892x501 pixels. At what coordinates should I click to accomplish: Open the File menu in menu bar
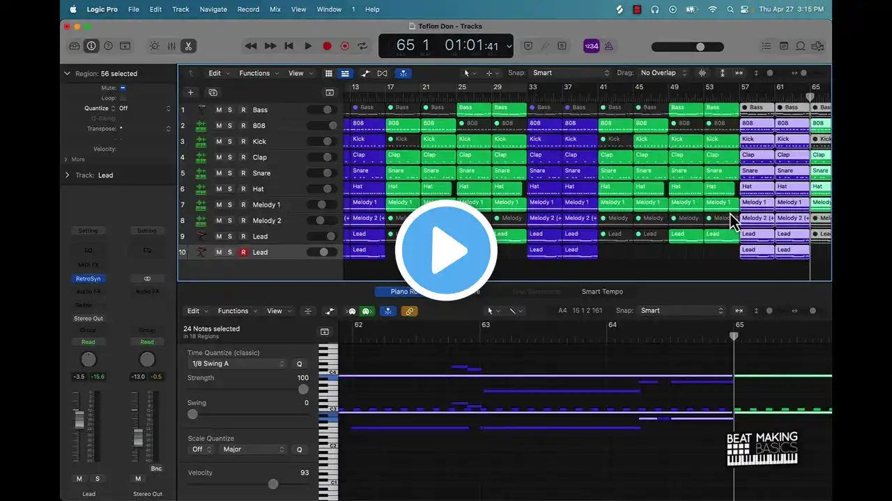133,9
